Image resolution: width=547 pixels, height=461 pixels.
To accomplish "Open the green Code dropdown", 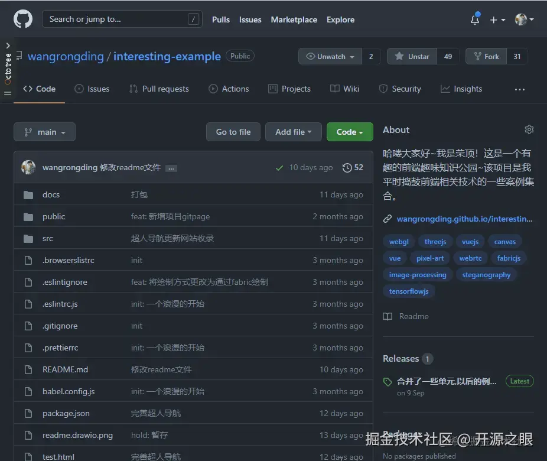I will (350, 132).
